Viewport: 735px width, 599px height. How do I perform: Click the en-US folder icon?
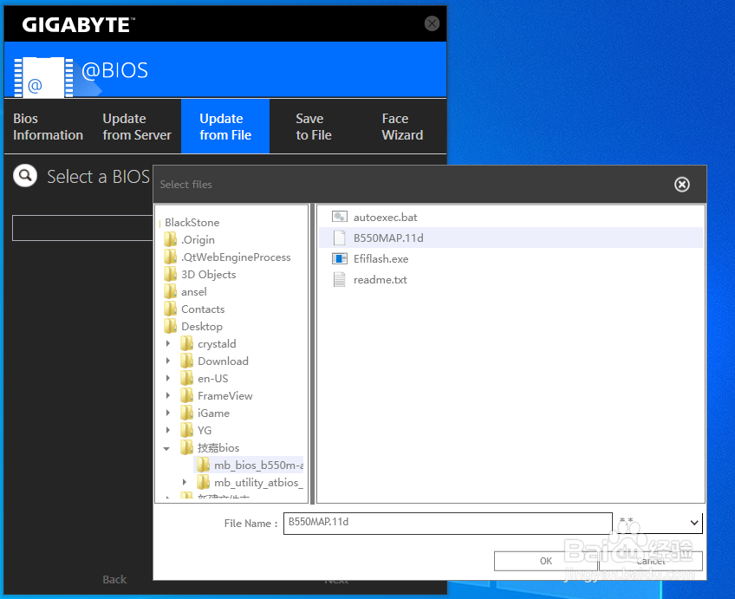point(186,378)
